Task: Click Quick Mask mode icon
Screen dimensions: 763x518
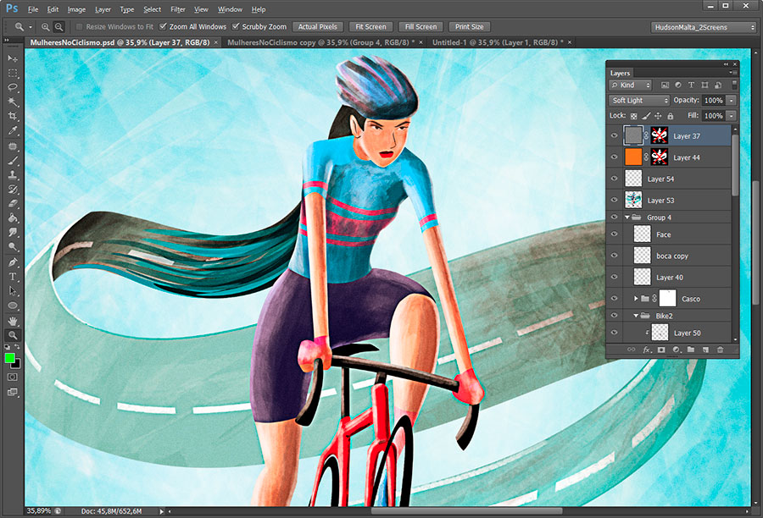Action: (13, 377)
